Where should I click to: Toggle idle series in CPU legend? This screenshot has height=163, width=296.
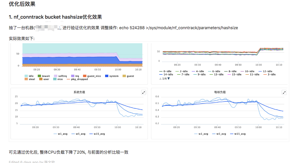29,76
